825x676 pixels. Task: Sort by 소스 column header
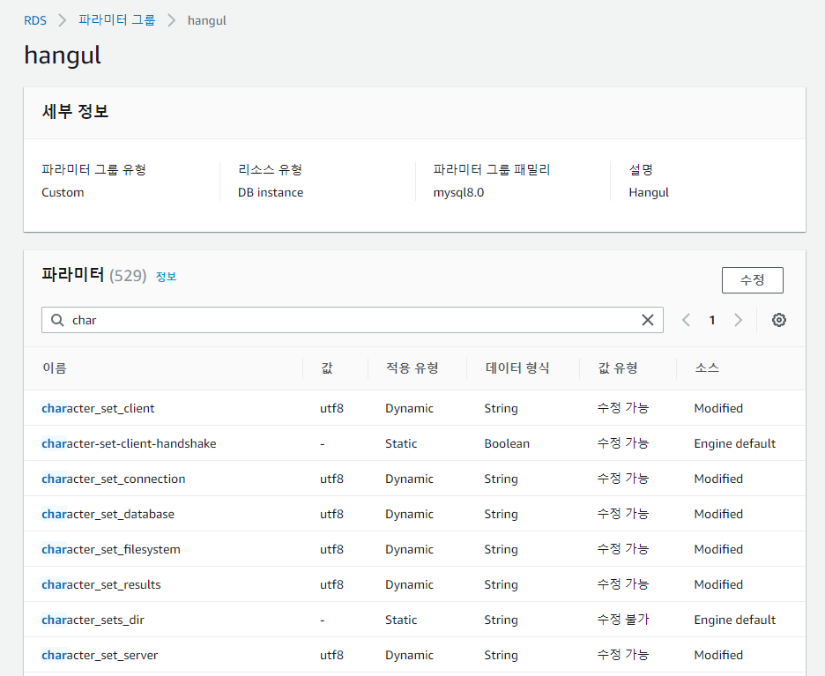[x=707, y=368]
